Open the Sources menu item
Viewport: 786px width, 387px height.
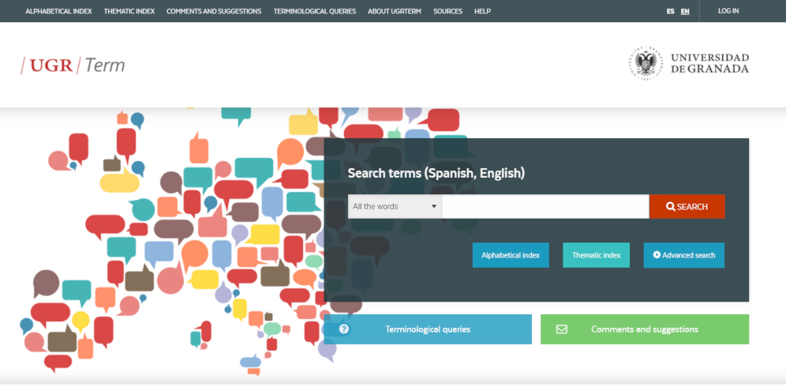coord(447,11)
